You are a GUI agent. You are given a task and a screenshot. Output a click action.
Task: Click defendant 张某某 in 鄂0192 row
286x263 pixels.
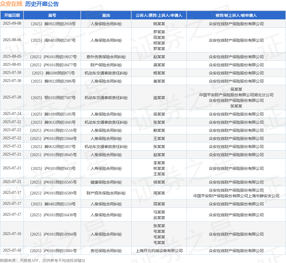236,106
